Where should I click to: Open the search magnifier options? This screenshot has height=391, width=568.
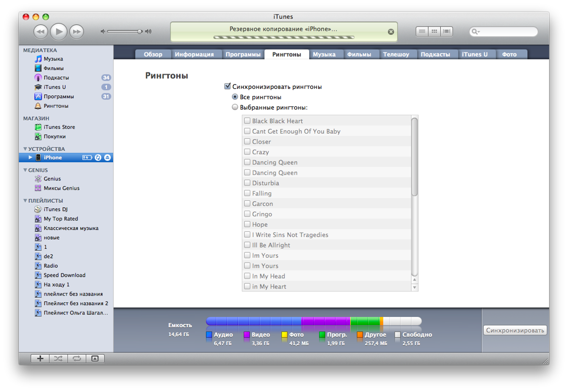click(475, 32)
